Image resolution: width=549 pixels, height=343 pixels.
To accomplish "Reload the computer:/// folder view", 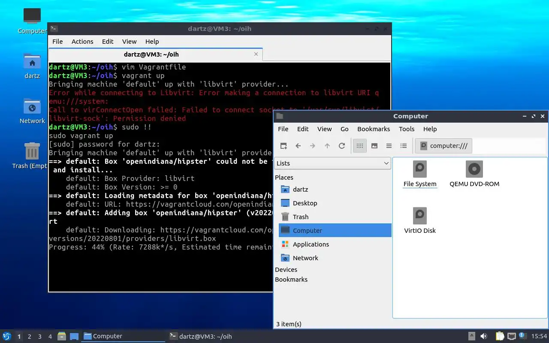I will (x=342, y=146).
